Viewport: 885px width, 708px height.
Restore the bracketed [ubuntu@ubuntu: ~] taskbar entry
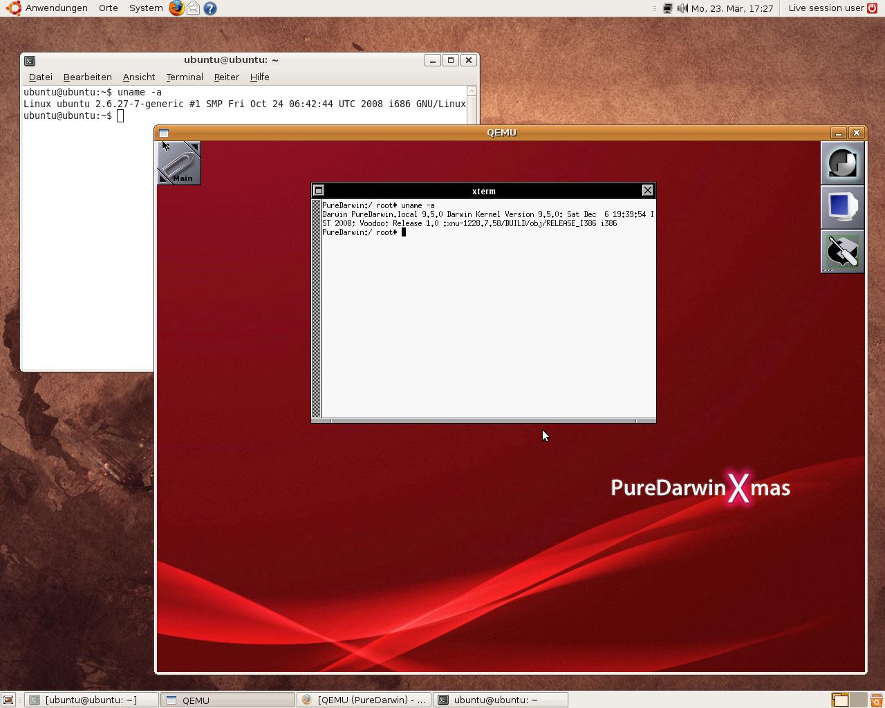pos(91,700)
